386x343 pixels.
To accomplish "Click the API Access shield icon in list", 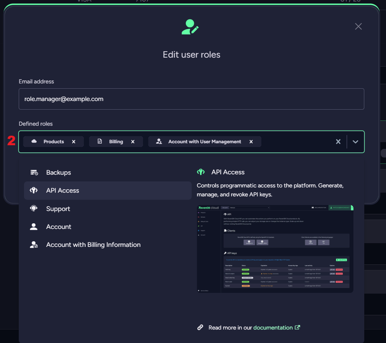I will click(34, 190).
